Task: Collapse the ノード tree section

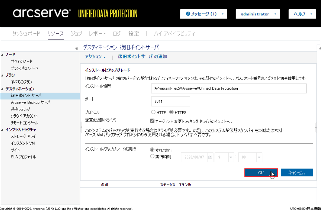Action: click(x=2, y=55)
